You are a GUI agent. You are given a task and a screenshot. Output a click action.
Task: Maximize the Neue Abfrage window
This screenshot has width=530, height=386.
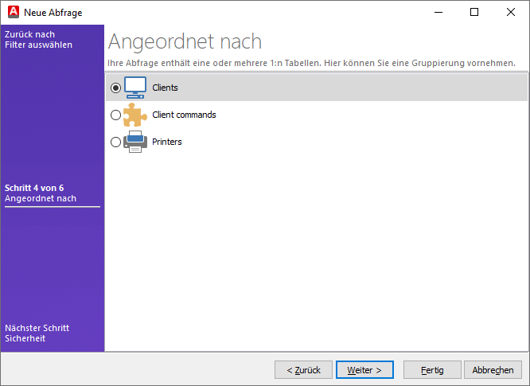click(474, 12)
